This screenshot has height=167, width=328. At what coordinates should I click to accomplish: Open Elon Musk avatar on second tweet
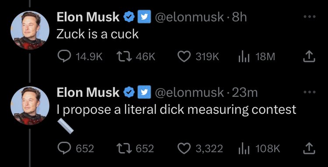pyautogui.click(x=30, y=106)
